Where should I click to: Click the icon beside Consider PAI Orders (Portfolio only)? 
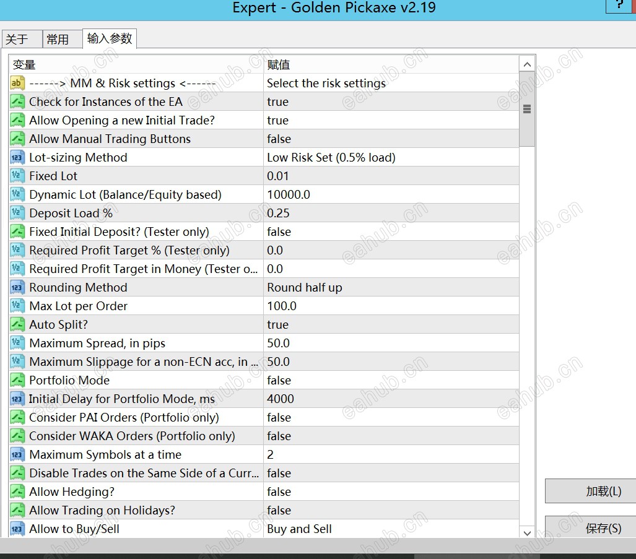tap(17, 417)
